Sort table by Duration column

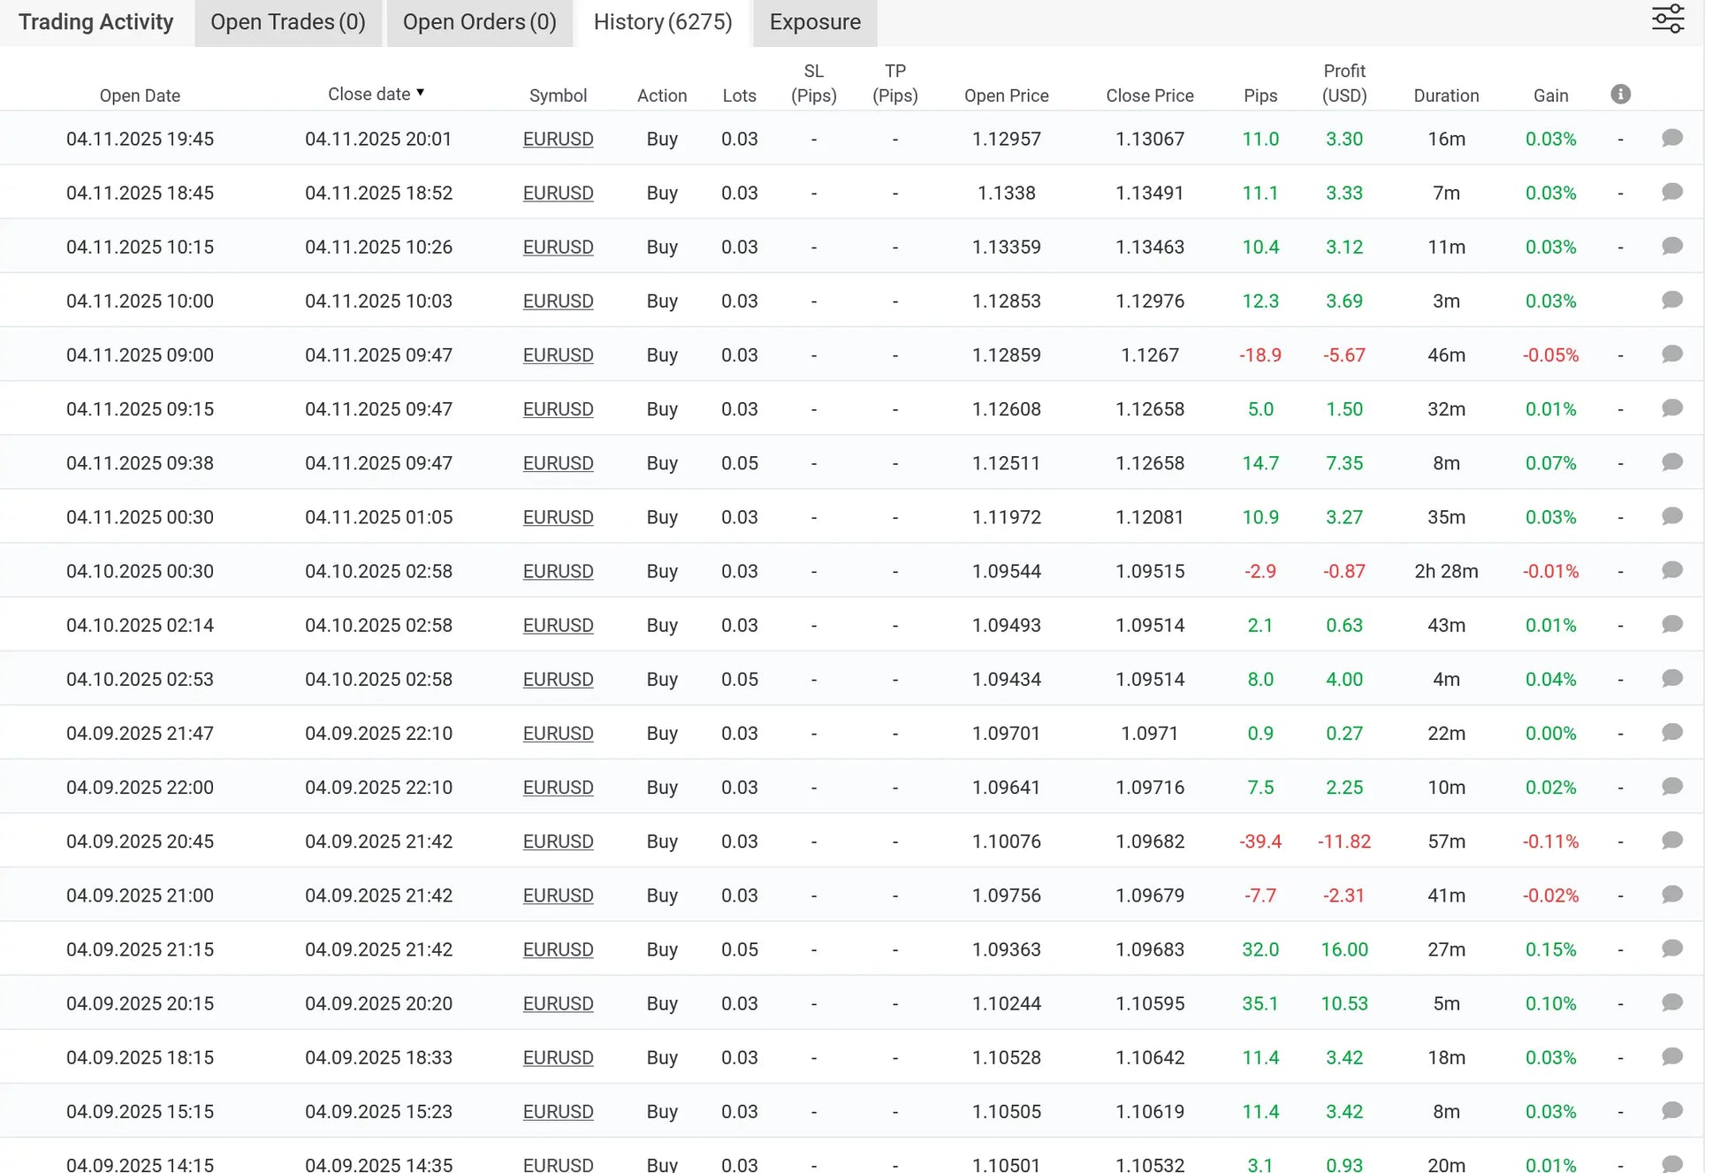[1446, 95]
